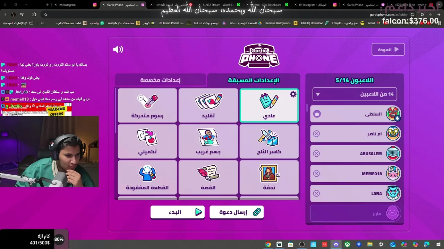Viewport: 444px width, 249px height.
Task: Open the 14 من اللاعبين player count dropdown
Action: click(355, 94)
